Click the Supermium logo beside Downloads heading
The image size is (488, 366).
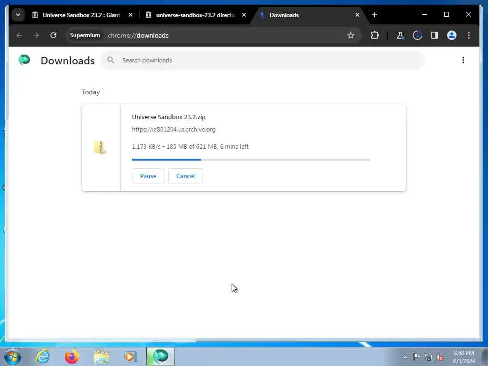pos(24,60)
